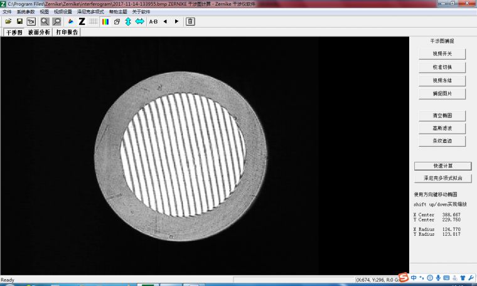The height and width of the screenshot is (286, 477).
Task: Click the horizontal double-arrow flip icon
Action: click(139, 21)
